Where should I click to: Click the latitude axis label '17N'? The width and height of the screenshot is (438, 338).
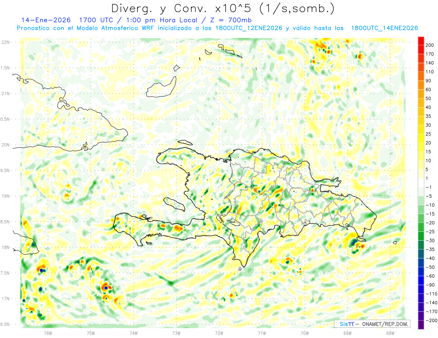click(x=5, y=299)
